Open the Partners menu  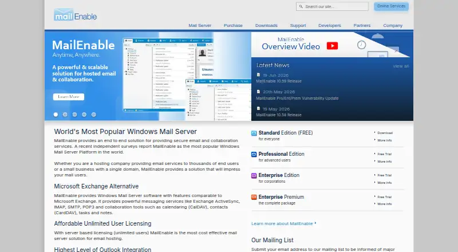362,25
